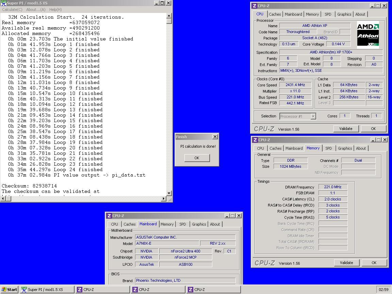Close the Finish dialog with X
This screenshot has height=294, width=392.
[215, 137]
